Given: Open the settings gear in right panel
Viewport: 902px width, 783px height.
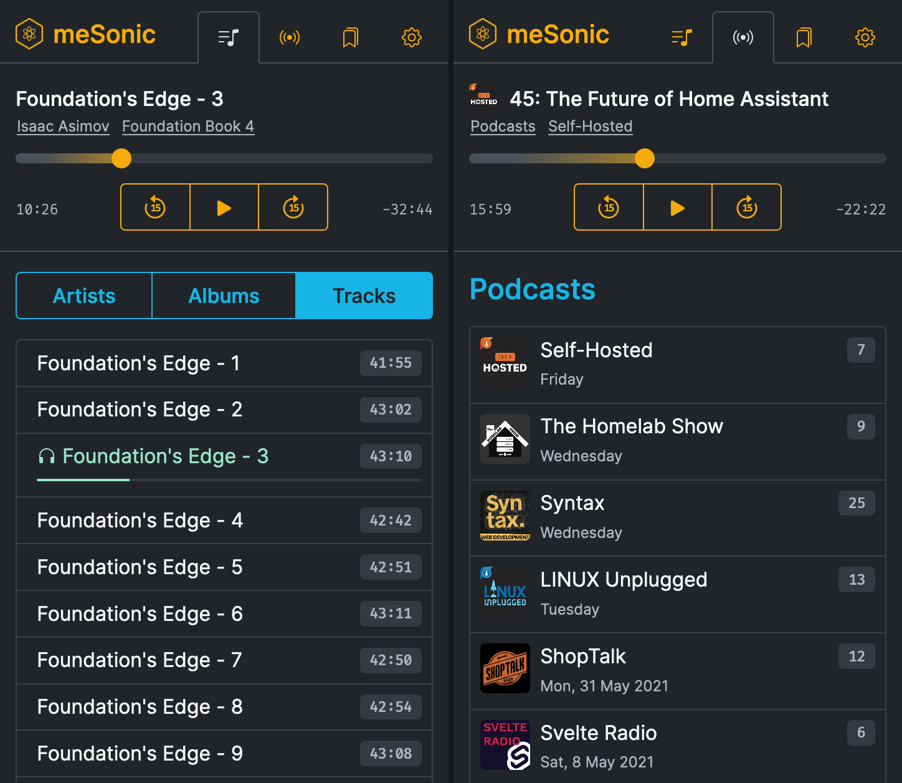Looking at the screenshot, I should pos(865,37).
